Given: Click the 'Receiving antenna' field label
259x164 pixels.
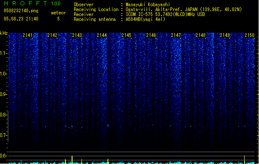Looking at the screenshot, I should tap(95, 19).
